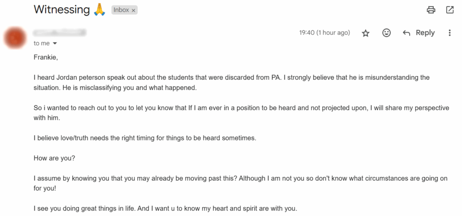Open the email in a new window
Image resolution: width=462 pixels, height=216 pixels.
click(x=450, y=9)
